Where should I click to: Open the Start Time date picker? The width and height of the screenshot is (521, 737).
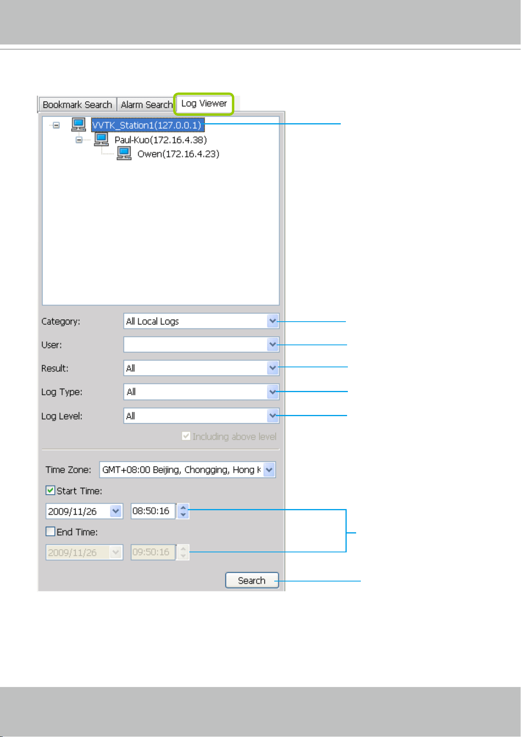point(115,511)
